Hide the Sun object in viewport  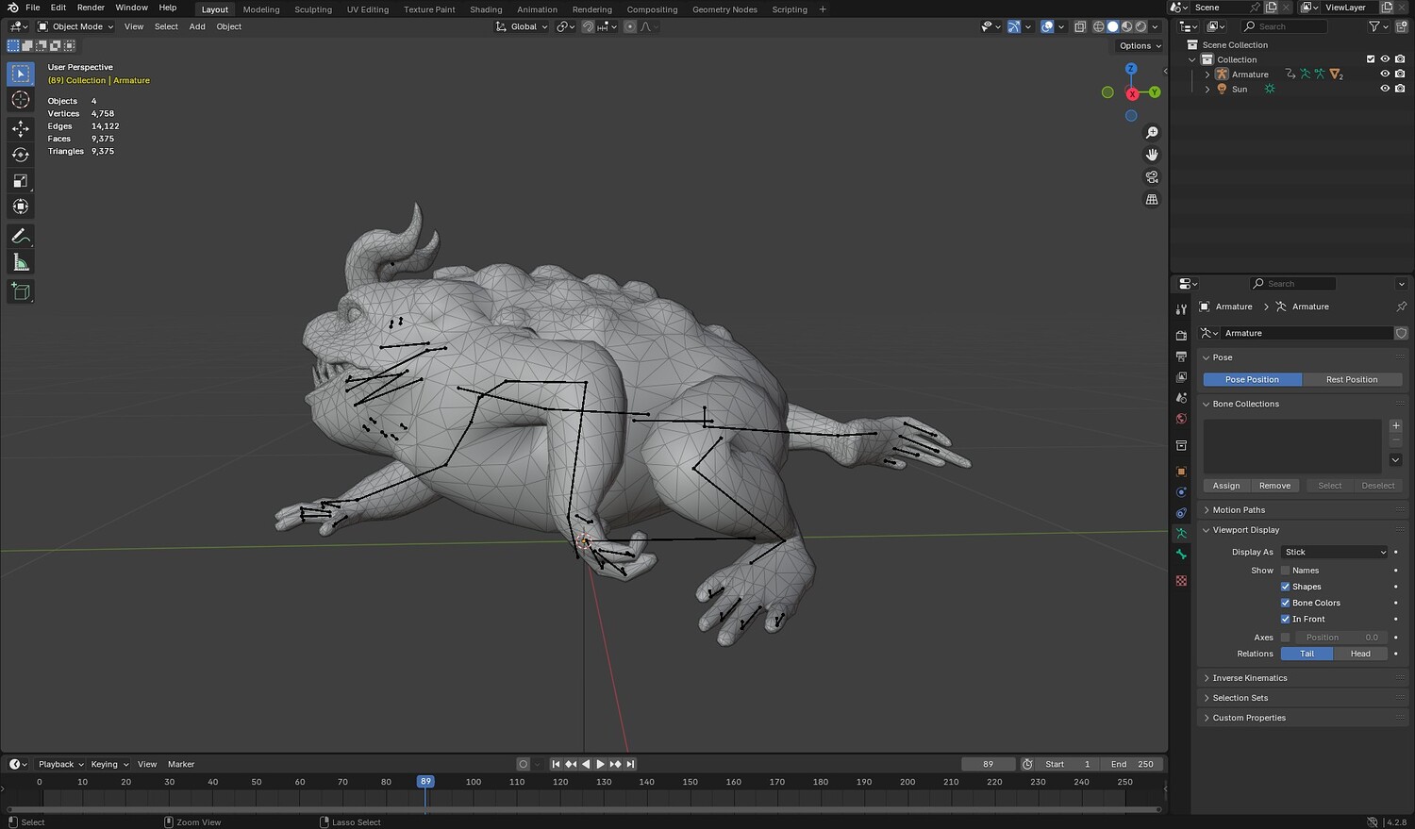1385,89
